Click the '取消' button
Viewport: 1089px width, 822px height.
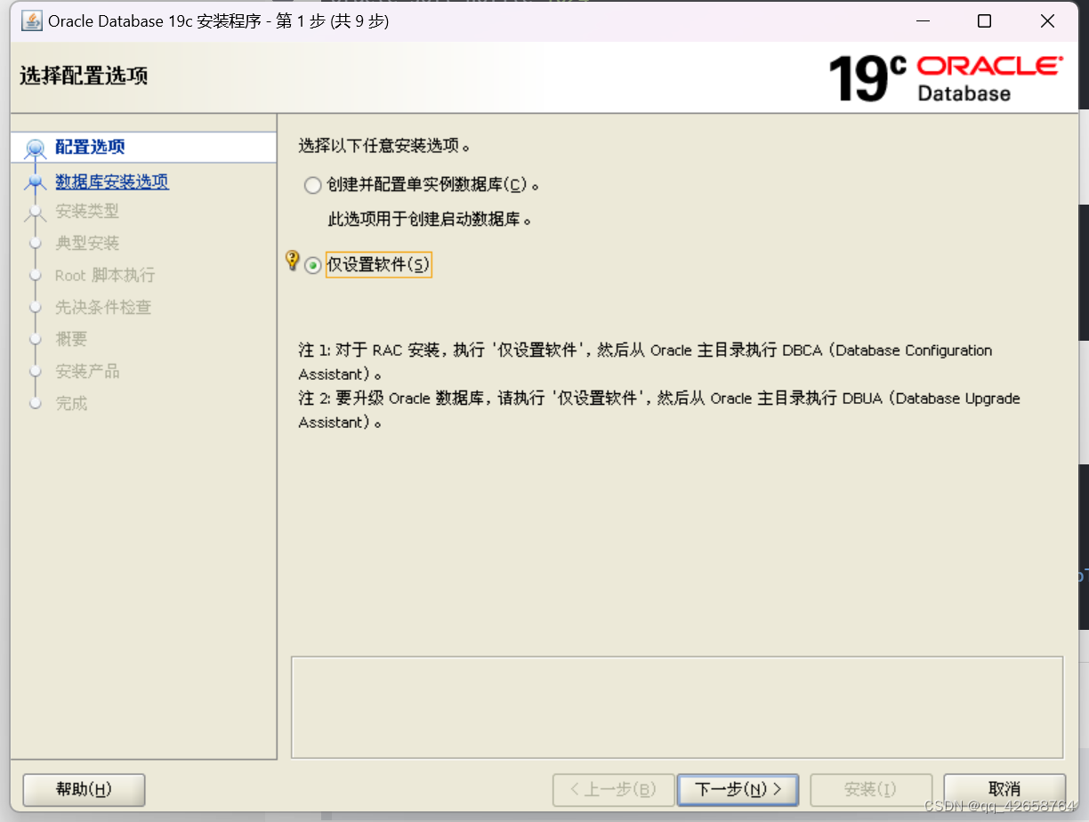pyautogui.click(x=1004, y=789)
